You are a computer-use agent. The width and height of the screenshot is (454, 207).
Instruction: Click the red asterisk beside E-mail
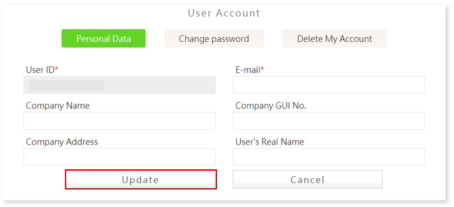(x=262, y=69)
